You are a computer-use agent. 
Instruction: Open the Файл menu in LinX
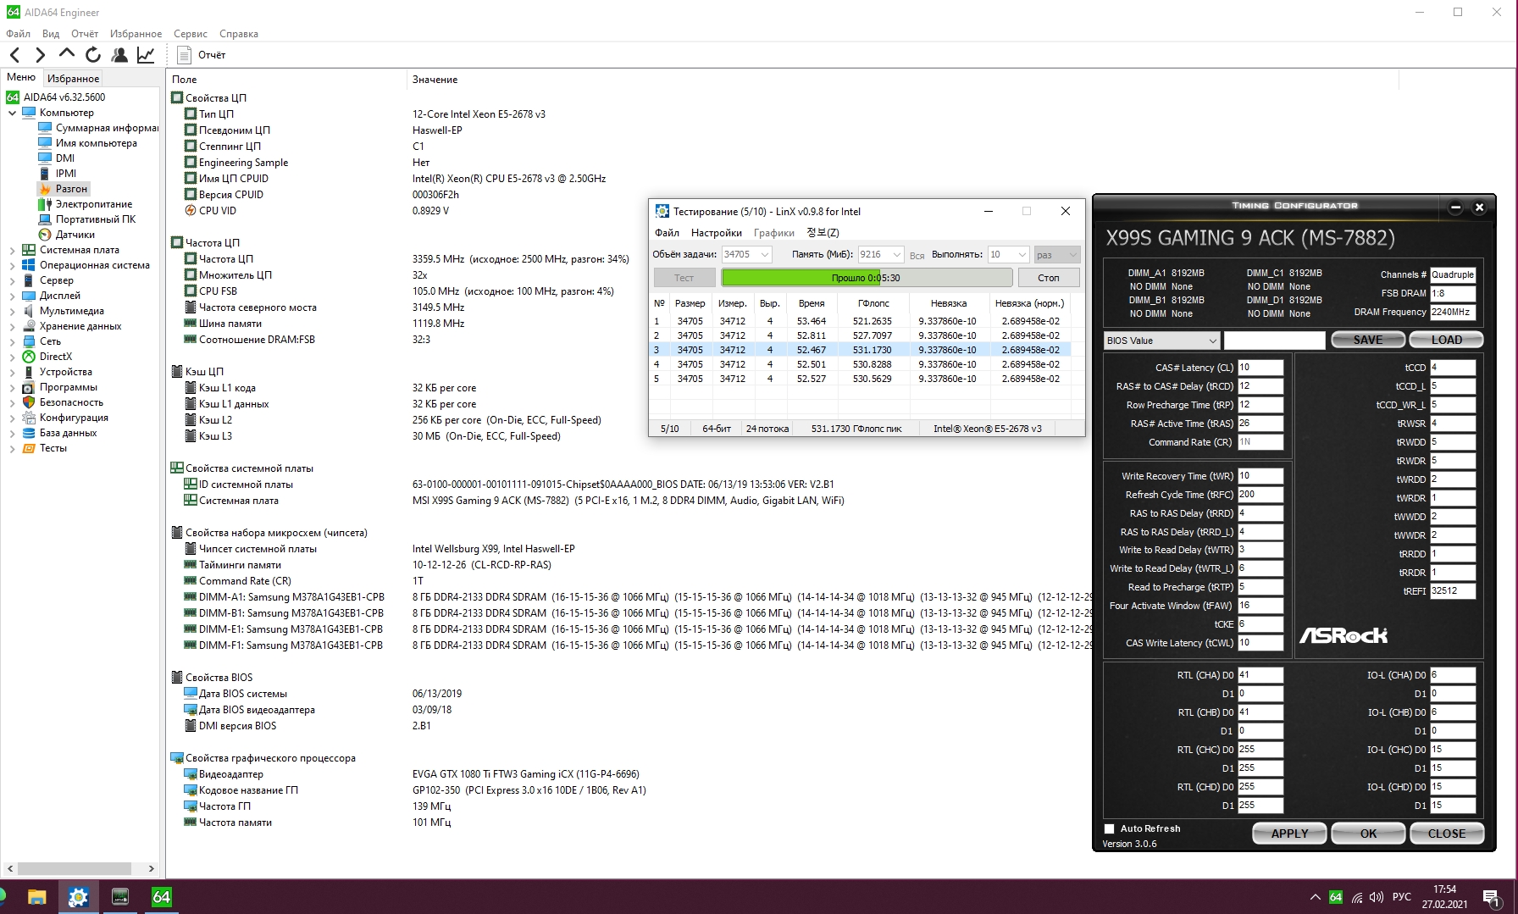tap(667, 233)
